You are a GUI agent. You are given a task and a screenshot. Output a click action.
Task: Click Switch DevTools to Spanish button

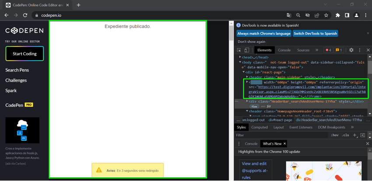pyautogui.click(x=315, y=33)
